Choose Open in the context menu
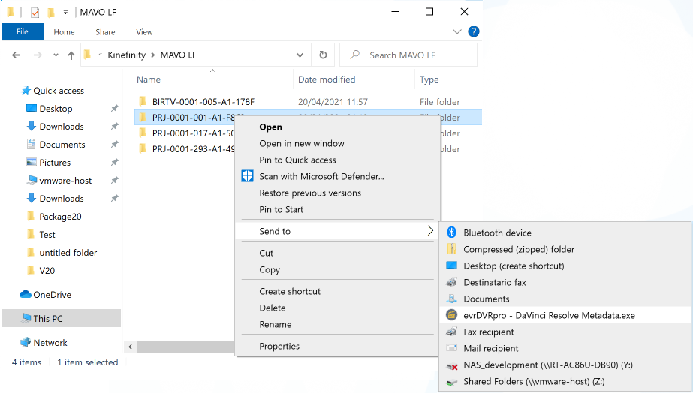The image size is (693, 393). click(338, 127)
